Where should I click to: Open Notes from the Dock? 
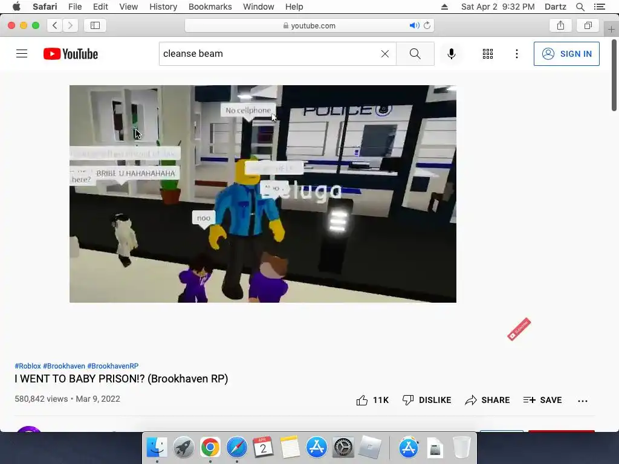[290, 448]
